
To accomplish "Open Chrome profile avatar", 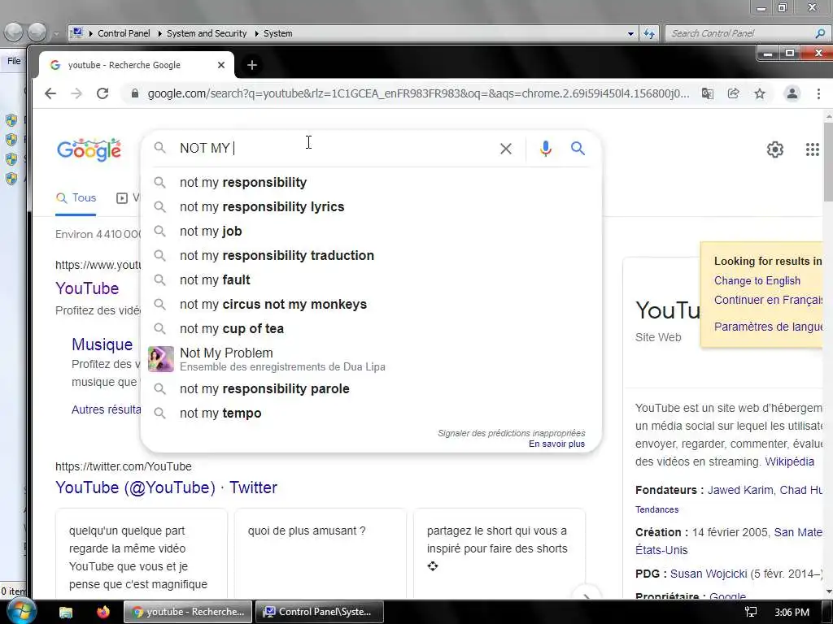I will (792, 93).
